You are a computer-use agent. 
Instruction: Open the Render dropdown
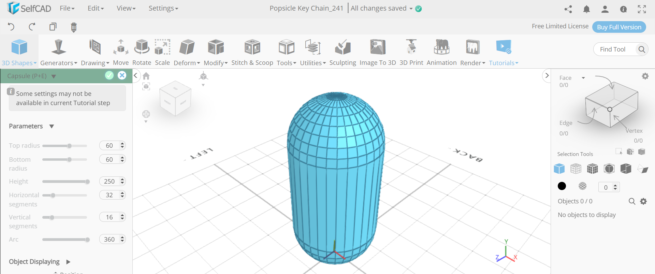tap(472, 52)
